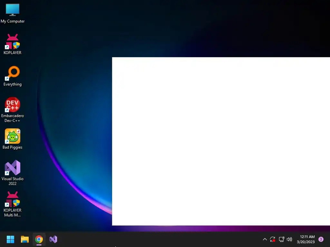Viewport: 330px width, 247px height.
Task: Select the Everything search shortcut
Action: coord(13,76)
